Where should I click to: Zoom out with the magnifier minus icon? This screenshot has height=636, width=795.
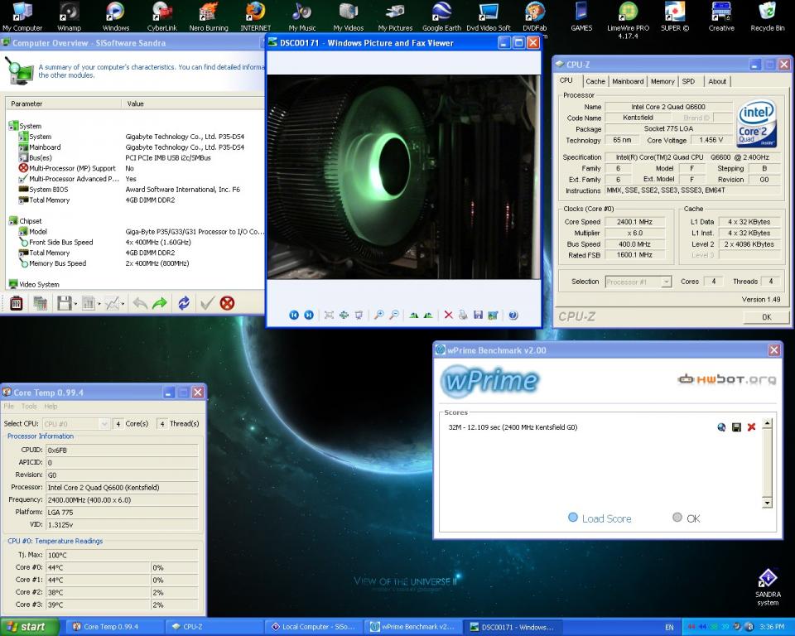click(x=394, y=315)
